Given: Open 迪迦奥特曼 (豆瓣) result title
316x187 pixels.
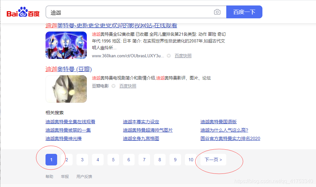Looking at the screenshot, I should click(68, 69).
